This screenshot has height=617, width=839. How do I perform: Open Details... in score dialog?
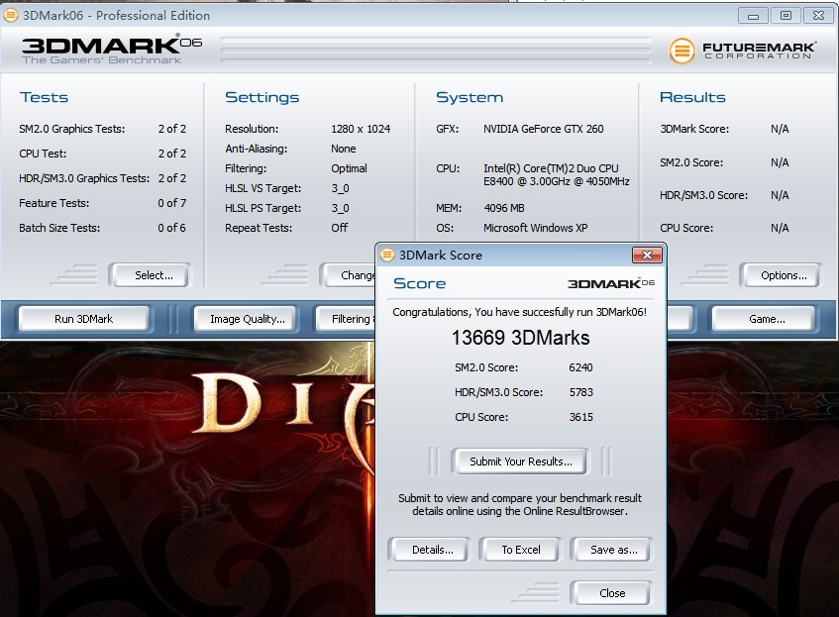(x=429, y=550)
